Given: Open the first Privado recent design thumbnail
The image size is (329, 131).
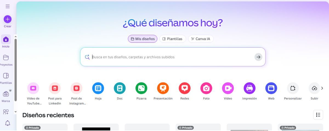Looking at the screenshot, I should (x=45, y=127).
